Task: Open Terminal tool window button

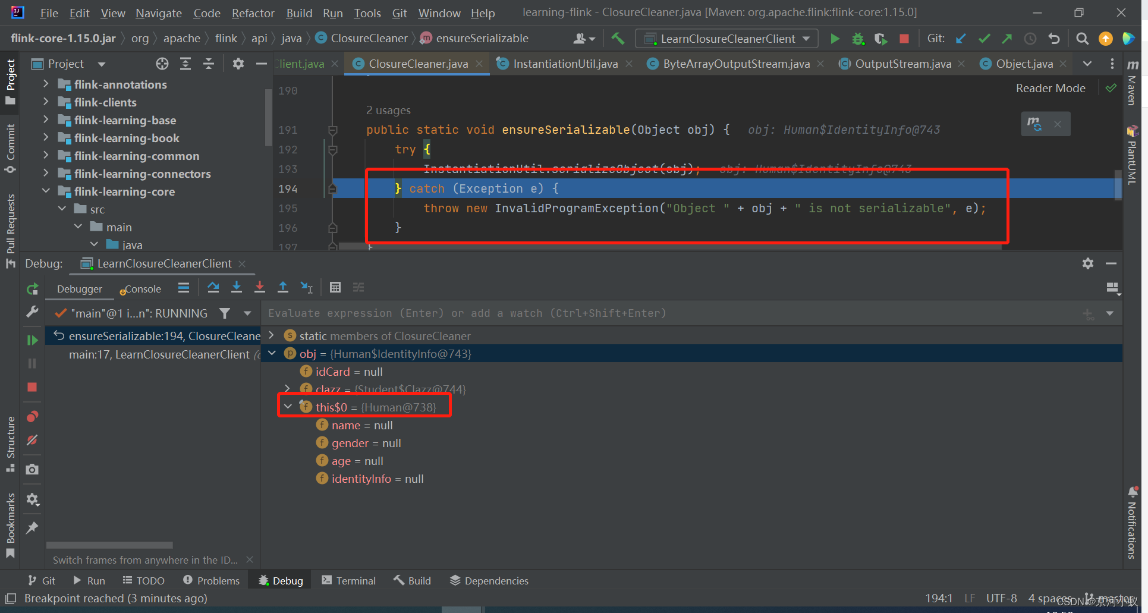Action: (349, 580)
